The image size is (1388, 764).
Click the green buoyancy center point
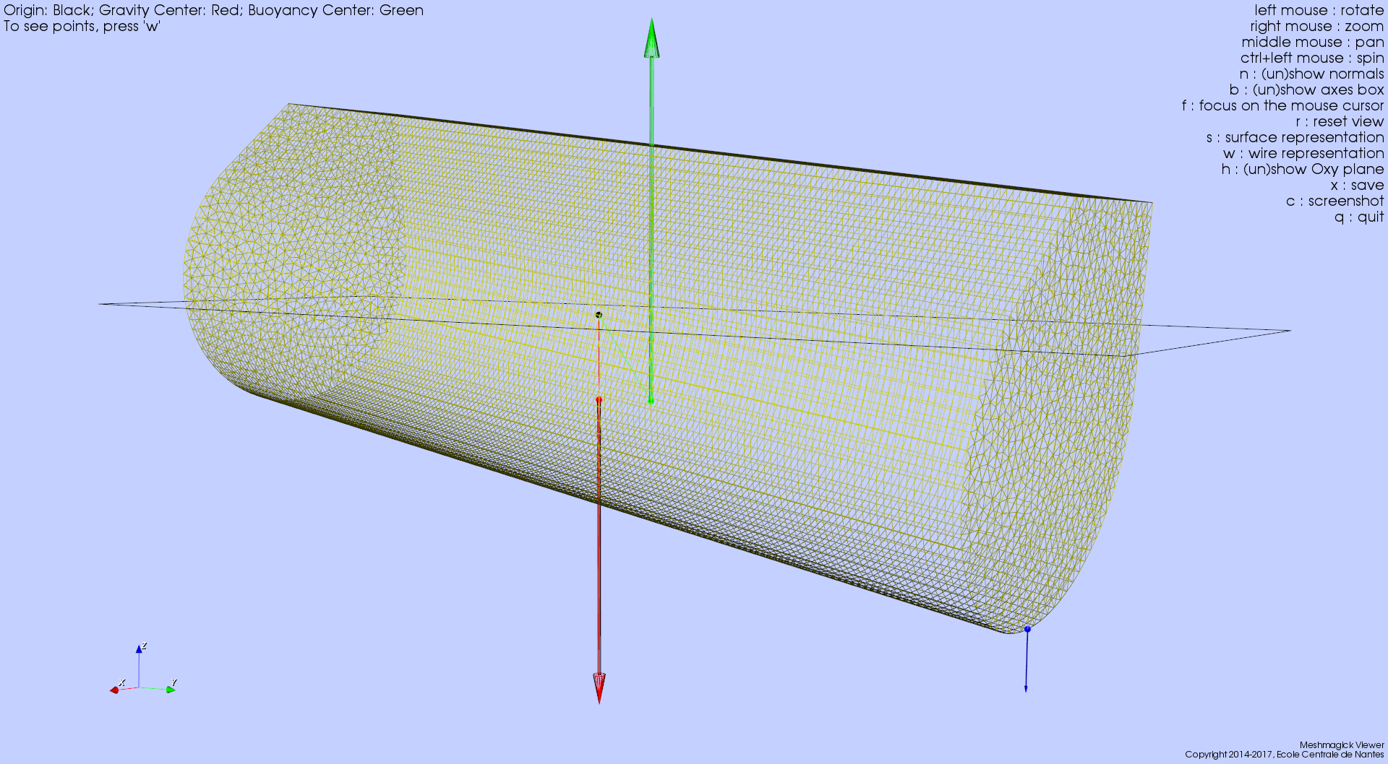651,401
